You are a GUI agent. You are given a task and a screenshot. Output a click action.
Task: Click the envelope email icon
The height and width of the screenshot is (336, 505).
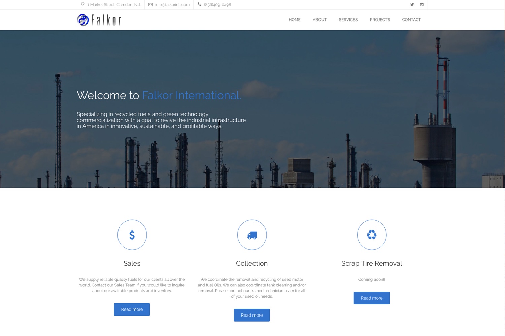pyautogui.click(x=150, y=5)
